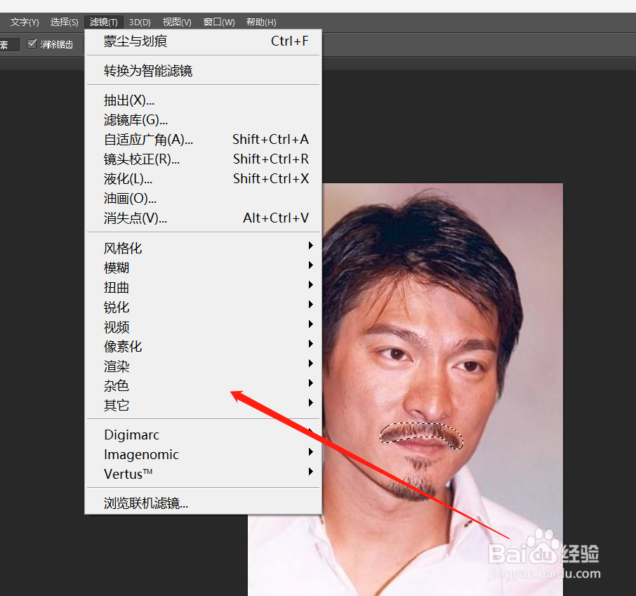Select 转换为智能滤镜 menu item
This screenshot has height=596, width=636.
[203, 71]
